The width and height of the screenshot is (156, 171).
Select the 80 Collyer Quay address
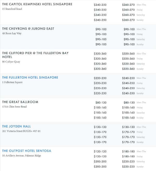pyautogui.click(x=11, y=62)
